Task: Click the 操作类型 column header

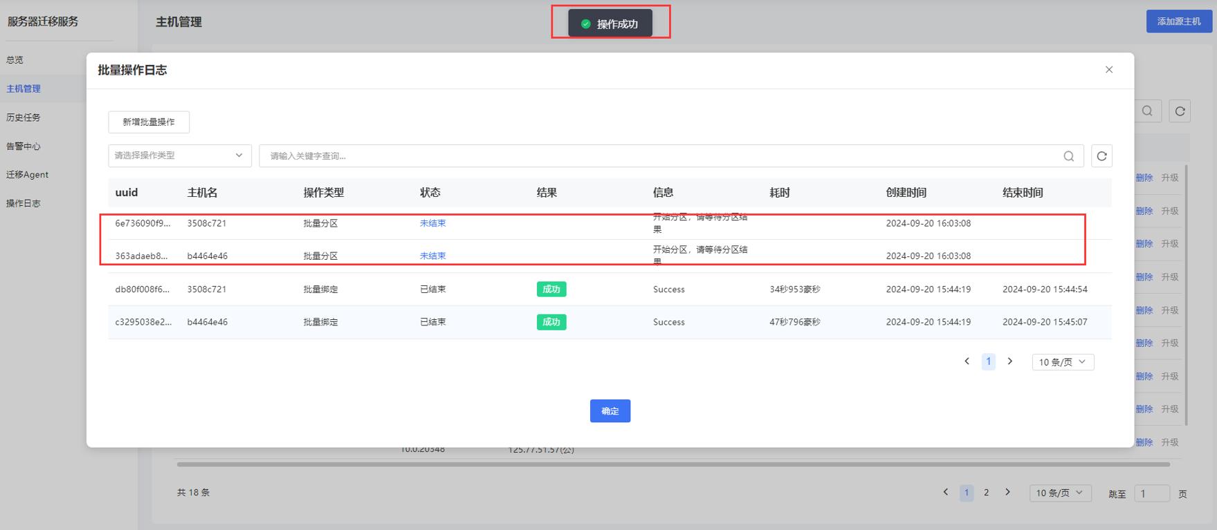Action: (x=324, y=193)
